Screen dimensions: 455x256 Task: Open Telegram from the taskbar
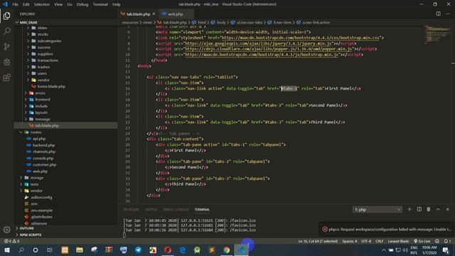tap(138, 250)
